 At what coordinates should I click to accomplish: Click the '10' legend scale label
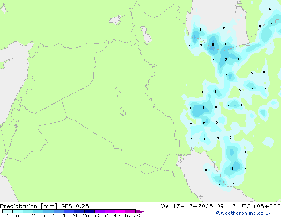[55, 215]
